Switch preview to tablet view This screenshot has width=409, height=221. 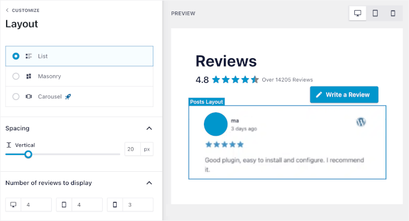pyautogui.click(x=375, y=13)
